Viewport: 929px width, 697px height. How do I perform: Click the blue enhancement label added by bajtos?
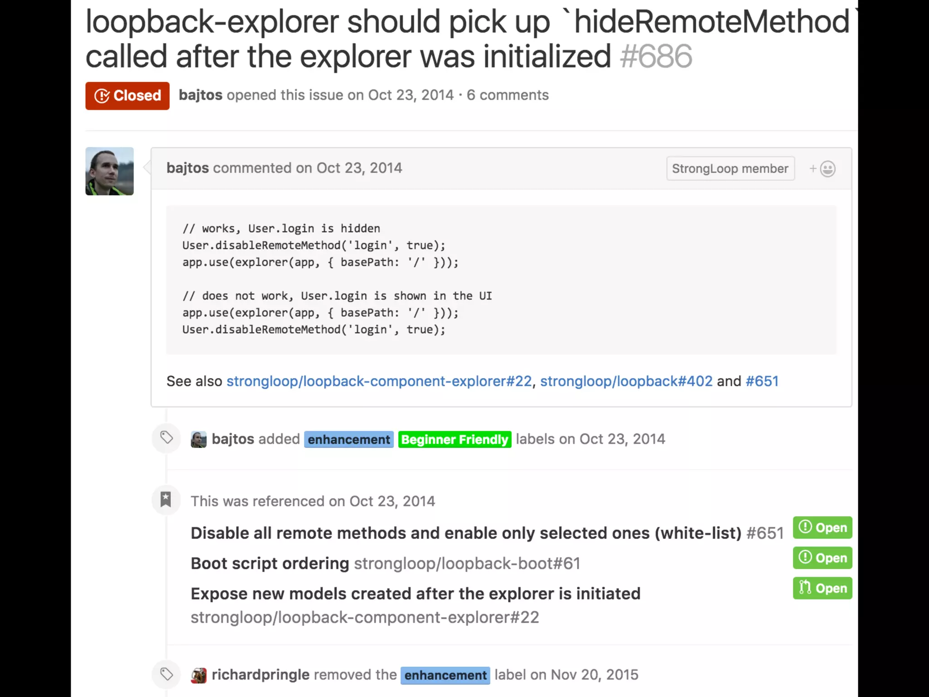click(348, 439)
